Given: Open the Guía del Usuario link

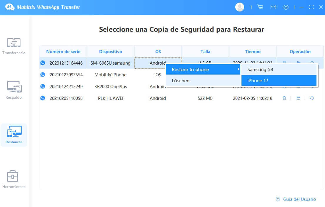Looking at the screenshot, I should [x=299, y=199].
